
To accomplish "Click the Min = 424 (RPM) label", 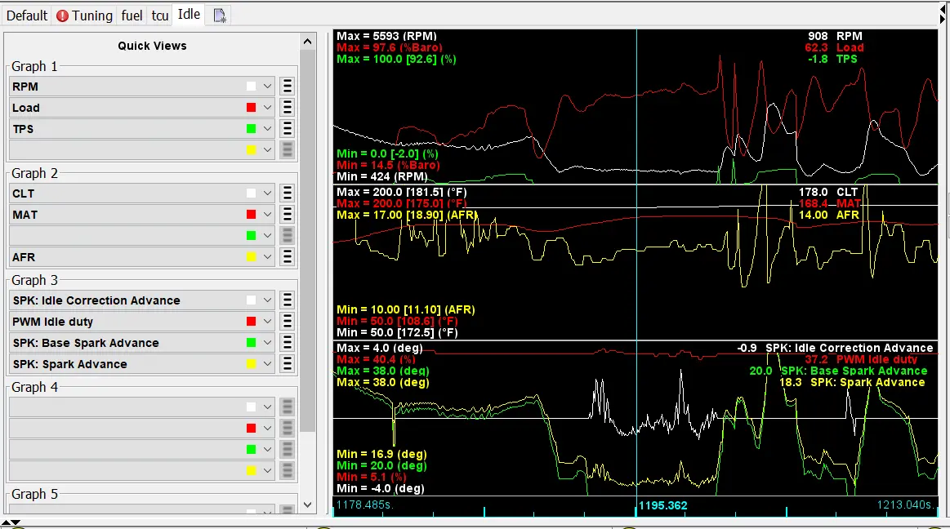I will click(x=382, y=176).
